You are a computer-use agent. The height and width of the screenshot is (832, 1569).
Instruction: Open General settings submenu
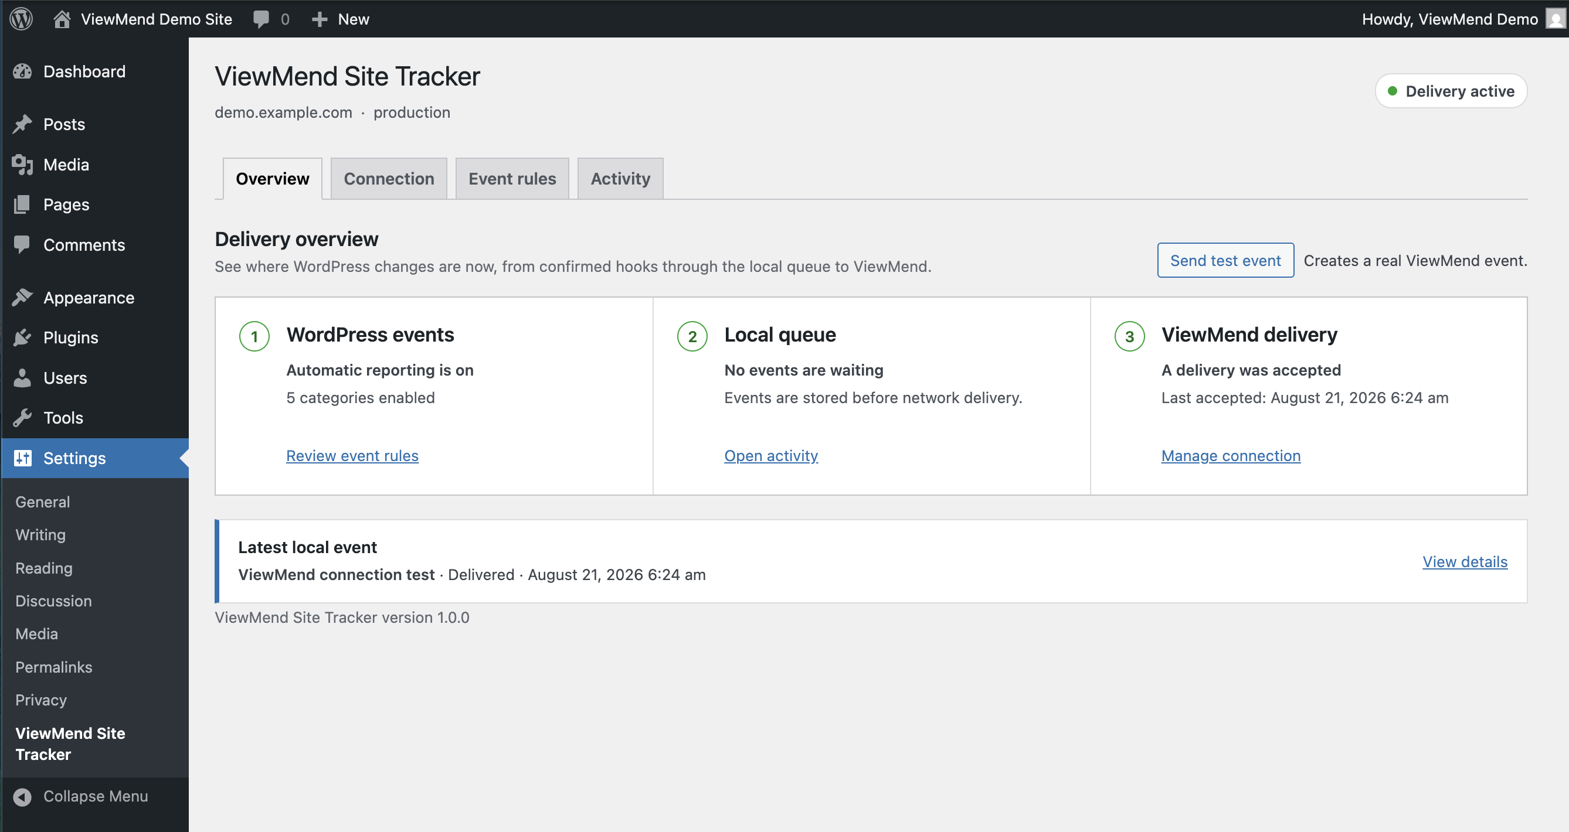pyautogui.click(x=43, y=502)
